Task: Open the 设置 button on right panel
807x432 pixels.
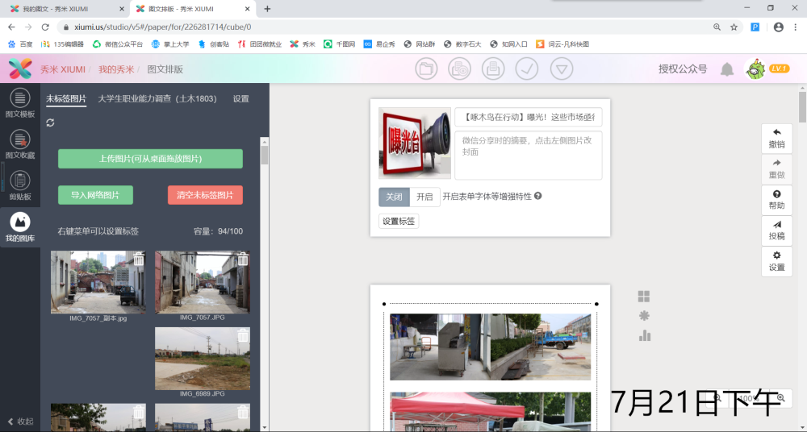Action: (776, 262)
